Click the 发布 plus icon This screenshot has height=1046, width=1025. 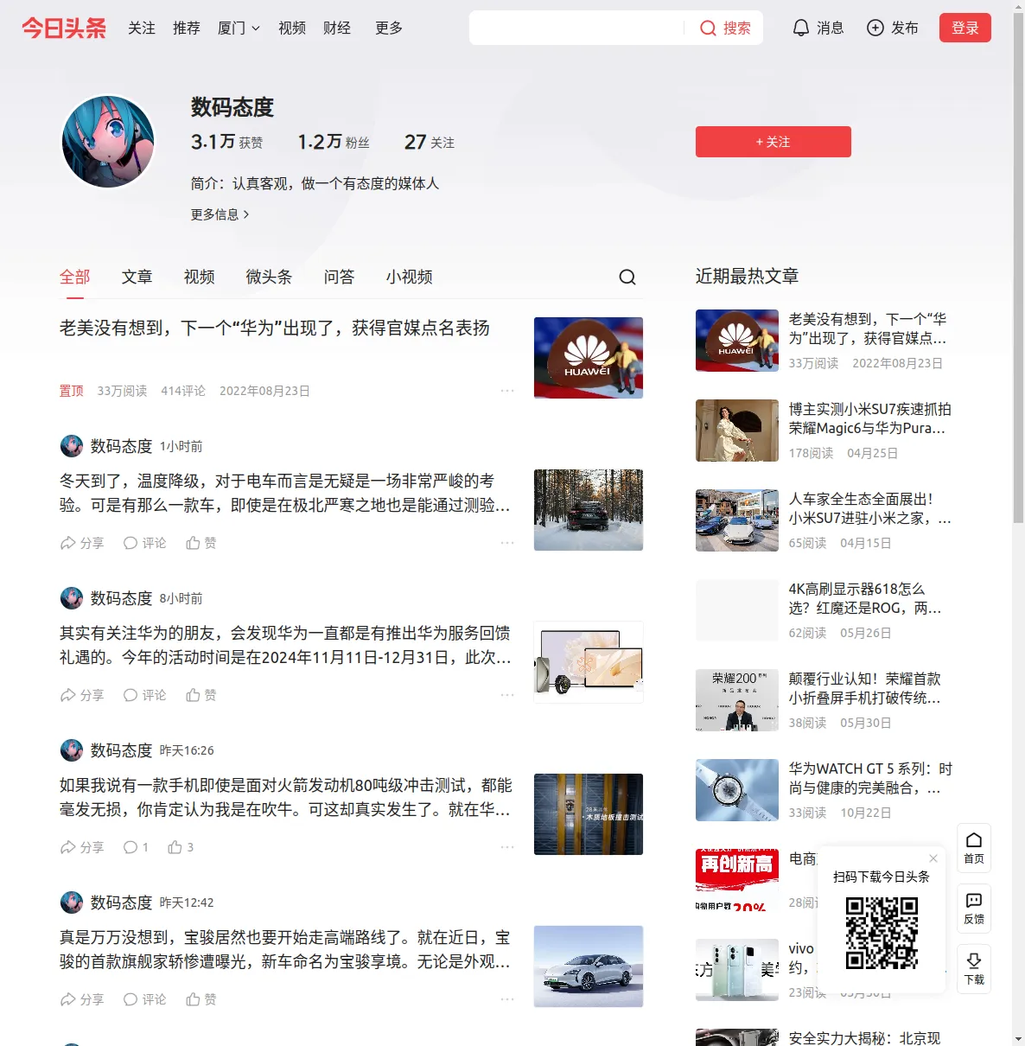click(x=875, y=28)
